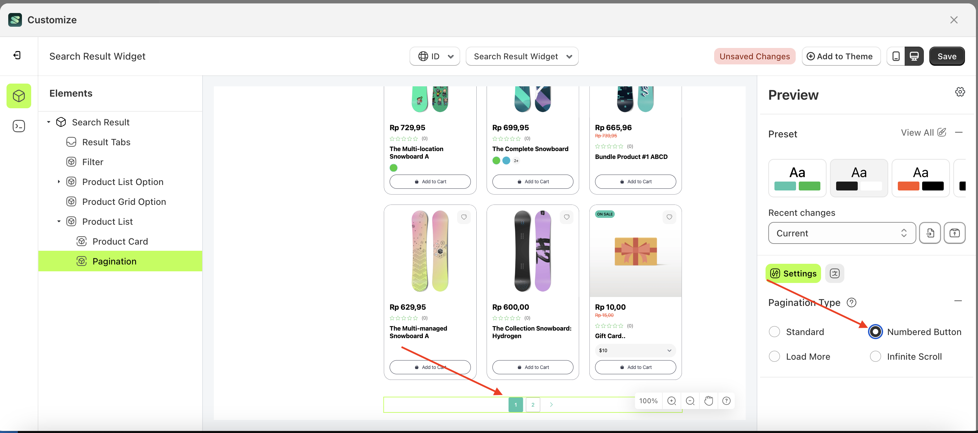Viewport: 978px width, 433px height.
Task: Click the import changes icon button
Action: [x=930, y=233]
